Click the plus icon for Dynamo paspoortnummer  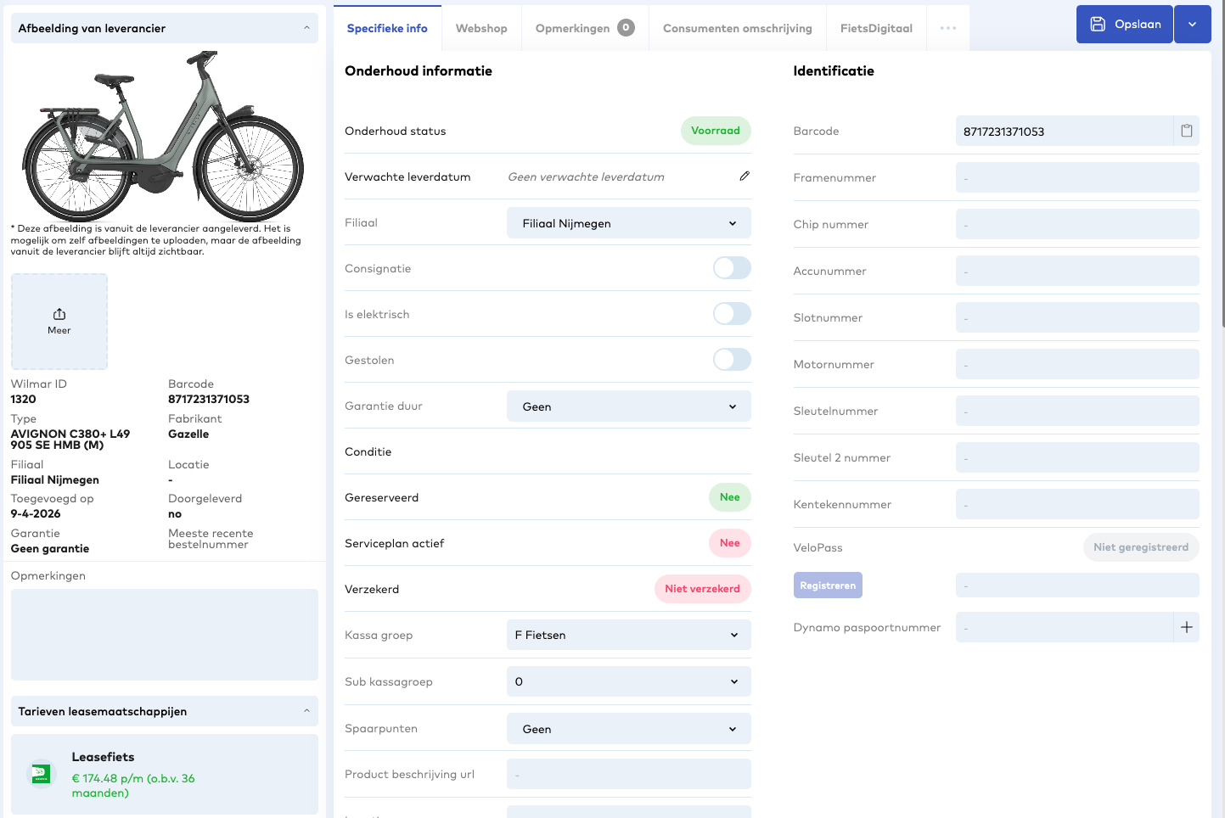pyautogui.click(x=1187, y=627)
